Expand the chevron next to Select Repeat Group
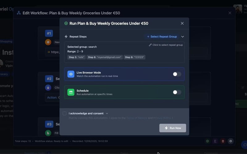The width and height of the screenshot is (247, 154). 182,37
